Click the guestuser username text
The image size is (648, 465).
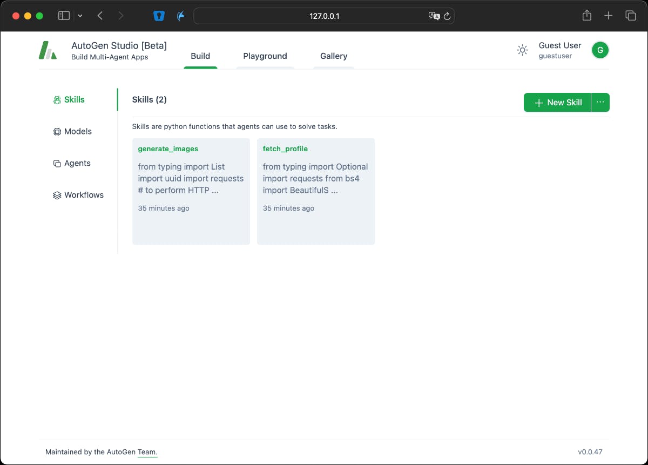pyautogui.click(x=555, y=56)
